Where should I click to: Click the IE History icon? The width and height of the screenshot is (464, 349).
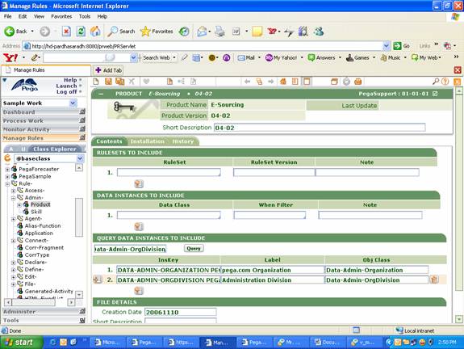[x=184, y=32]
